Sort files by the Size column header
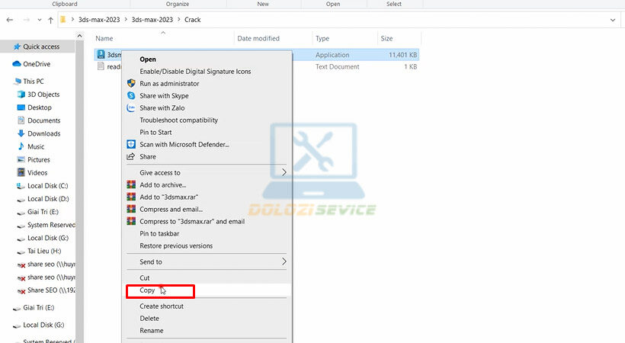The height and width of the screenshot is (343, 625). [387, 38]
